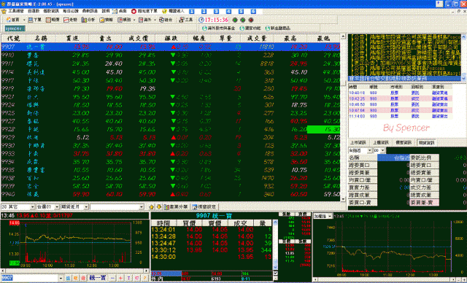
Task: Select the stock row 9940
Action: [x=170, y=194]
